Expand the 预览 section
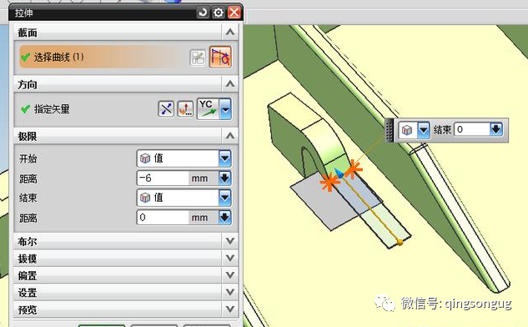Screen dimensions: 528x327 coord(230,309)
